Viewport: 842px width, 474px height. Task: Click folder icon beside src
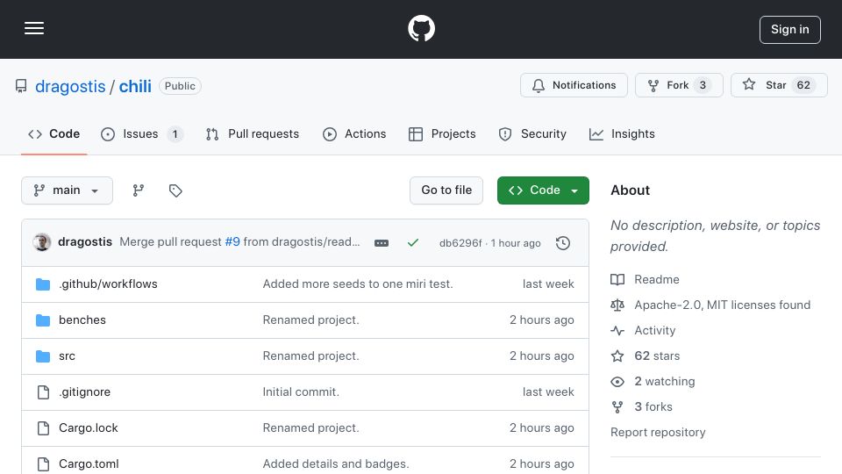pyautogui.click(x=43, y=356)
